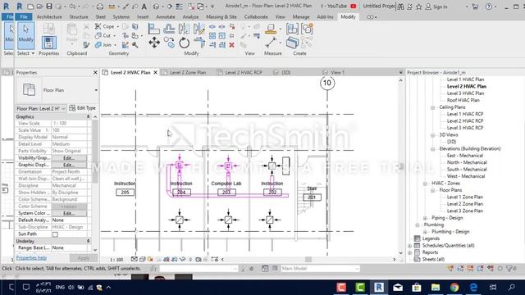Collapse the Ceiling Plans tree node
Screen dimensions: 525x295
pos(432,107)
